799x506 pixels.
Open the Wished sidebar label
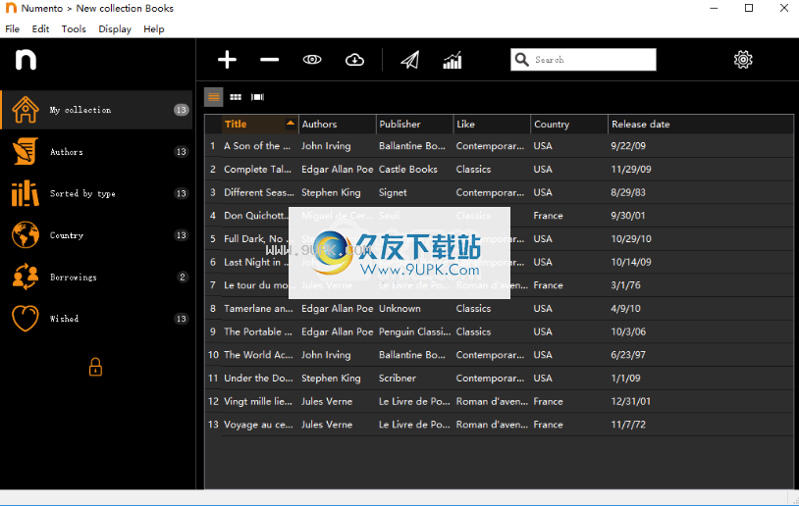(x=64, y=319)
